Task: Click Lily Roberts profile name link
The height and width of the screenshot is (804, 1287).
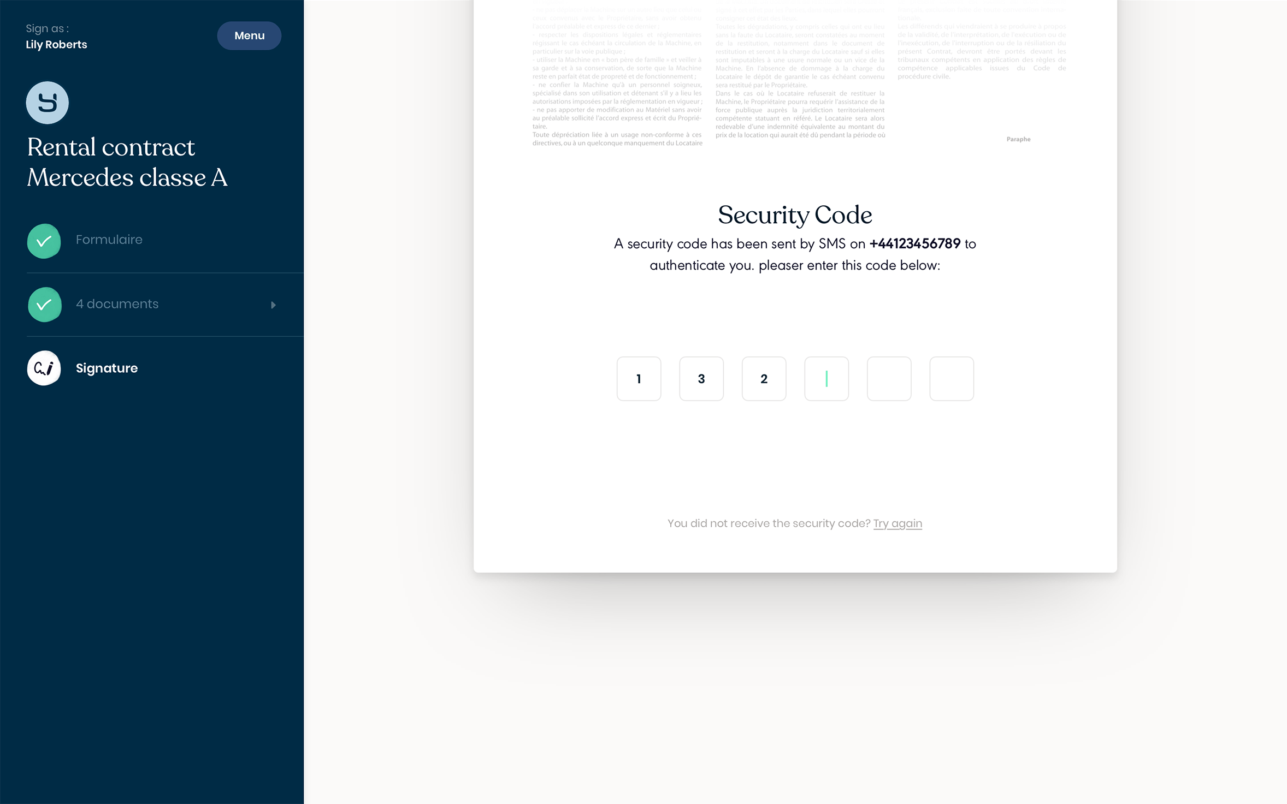Action: click(x=56, y=44)
